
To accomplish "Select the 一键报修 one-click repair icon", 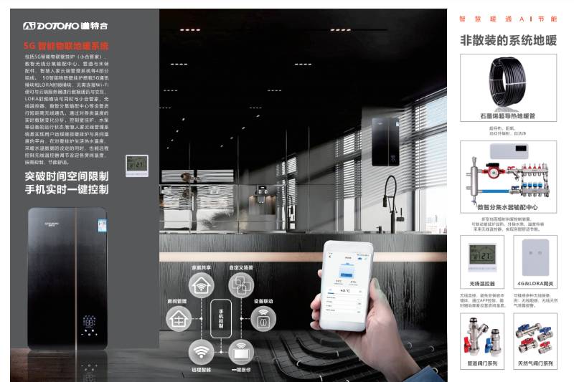I will click(240, 352).
